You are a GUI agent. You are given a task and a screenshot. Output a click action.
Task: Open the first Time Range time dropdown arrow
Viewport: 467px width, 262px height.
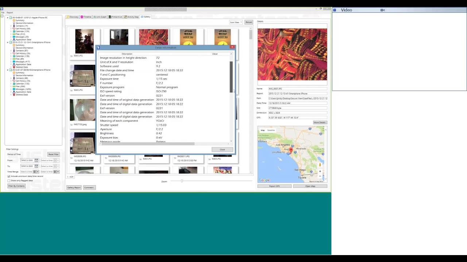click(38, 172)
